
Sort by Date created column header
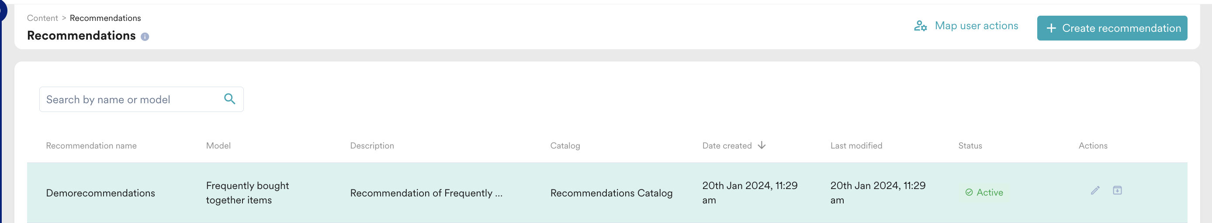[x=727, y=145]
